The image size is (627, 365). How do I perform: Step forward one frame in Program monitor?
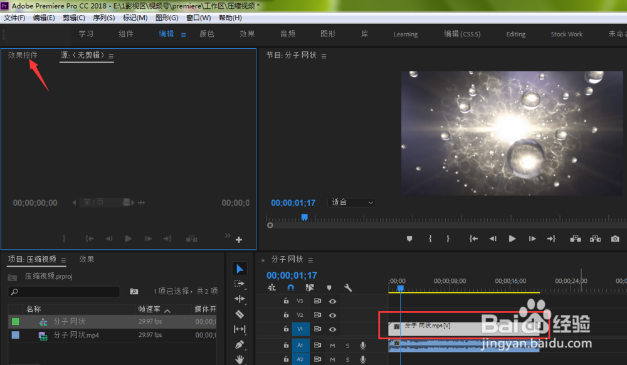[532, 239]
